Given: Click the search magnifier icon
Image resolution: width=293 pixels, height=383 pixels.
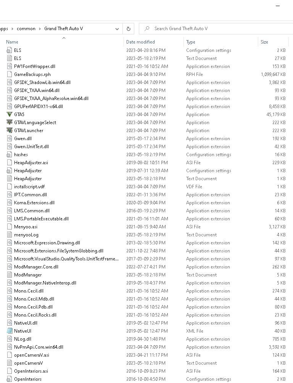Looking at the screenshot, I should pos(147,29).
